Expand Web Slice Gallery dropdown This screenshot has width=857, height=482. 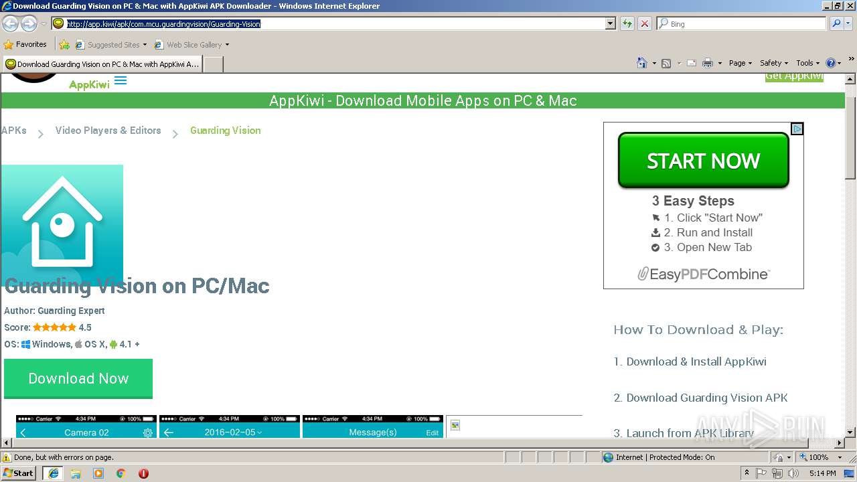pyautogui.click(x=227, y=45)
